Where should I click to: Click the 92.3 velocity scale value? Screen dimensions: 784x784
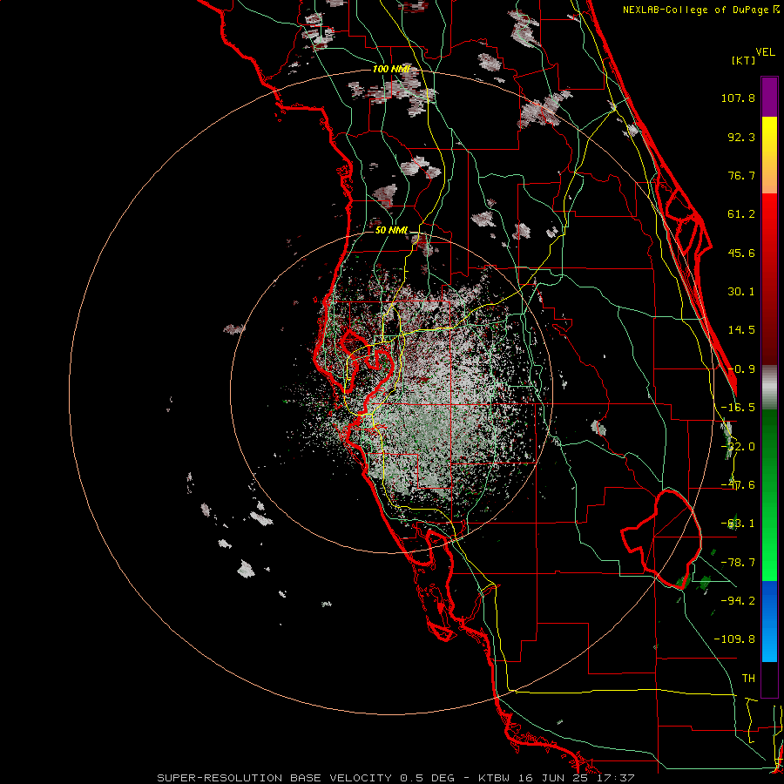click(741, 137)
